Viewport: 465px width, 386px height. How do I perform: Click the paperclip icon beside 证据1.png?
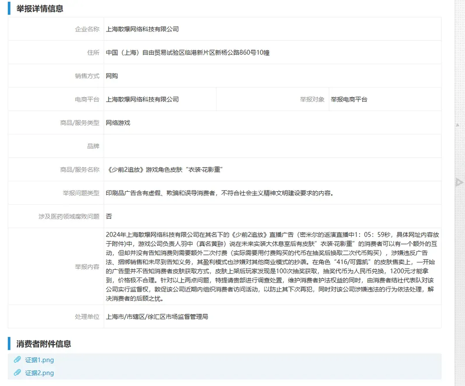click(18, 360)
